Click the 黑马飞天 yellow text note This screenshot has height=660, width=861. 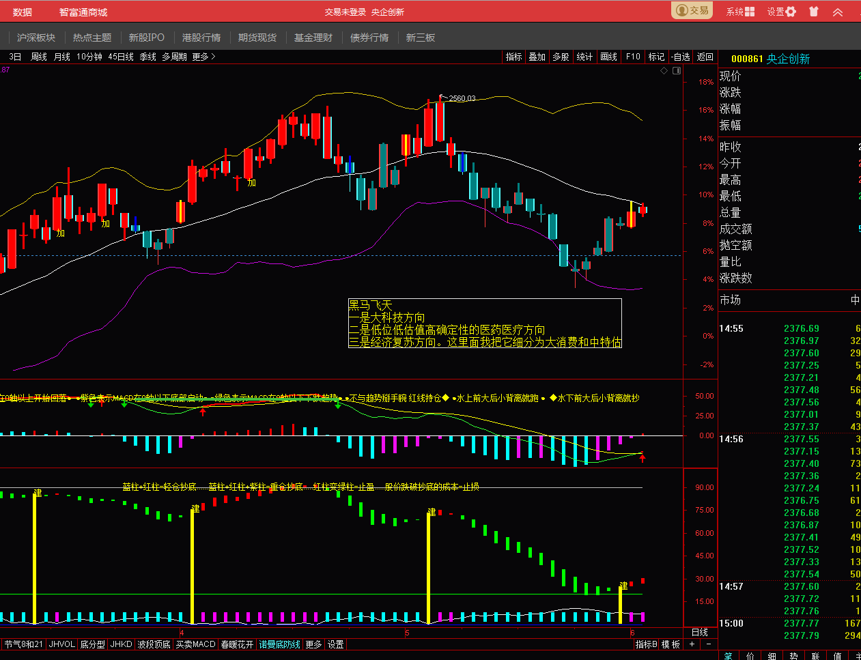[370, 305]
